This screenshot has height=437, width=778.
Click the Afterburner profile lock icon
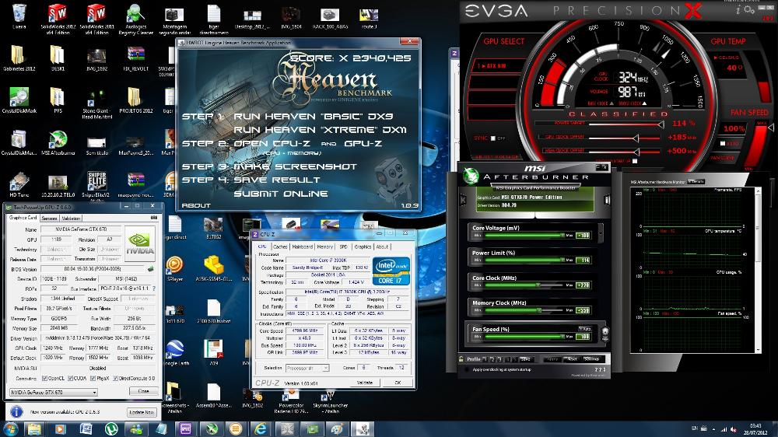tap(461, 358)
